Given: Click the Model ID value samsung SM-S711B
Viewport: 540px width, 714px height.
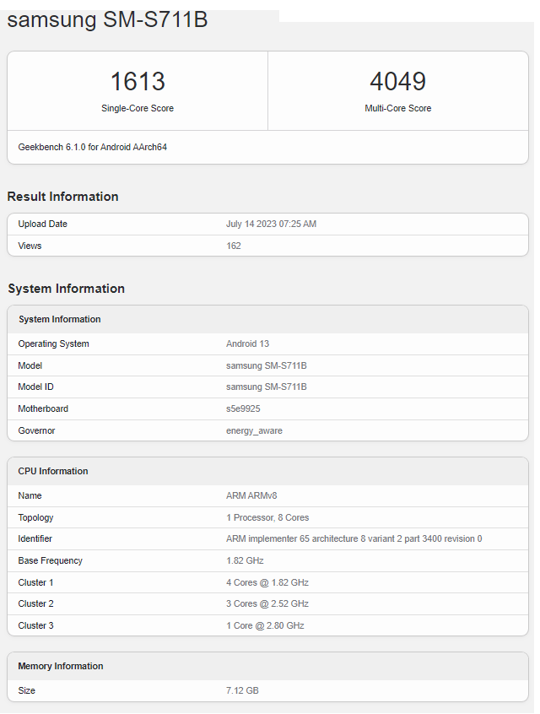Looking at the screenshot, I should pos(266,387).
